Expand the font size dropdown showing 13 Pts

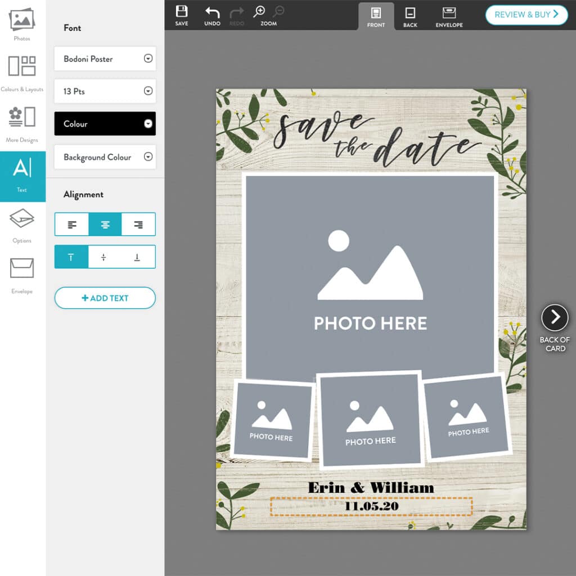pos(105,91)
